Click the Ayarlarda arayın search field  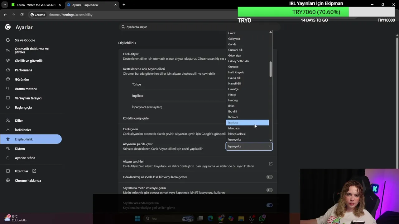(x=199, y=27)
